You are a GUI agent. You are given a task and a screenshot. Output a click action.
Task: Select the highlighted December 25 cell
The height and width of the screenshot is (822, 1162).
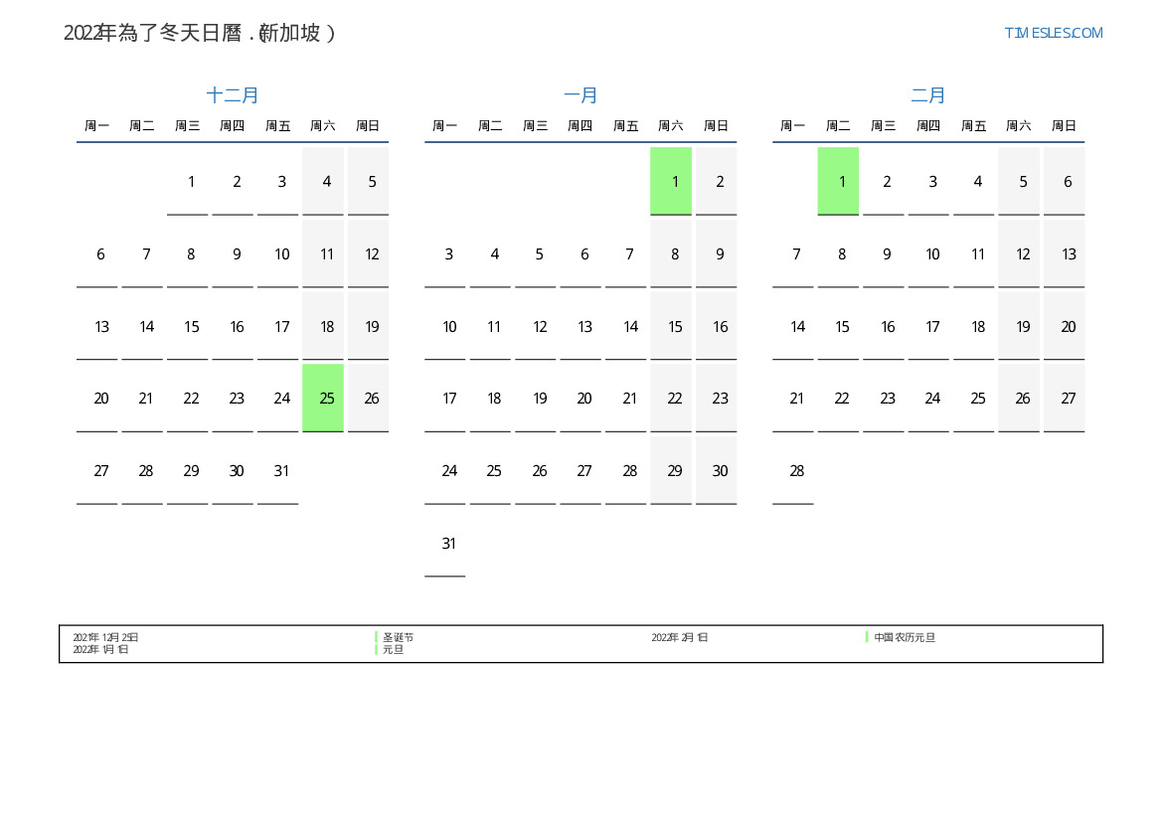coord(323,398)
